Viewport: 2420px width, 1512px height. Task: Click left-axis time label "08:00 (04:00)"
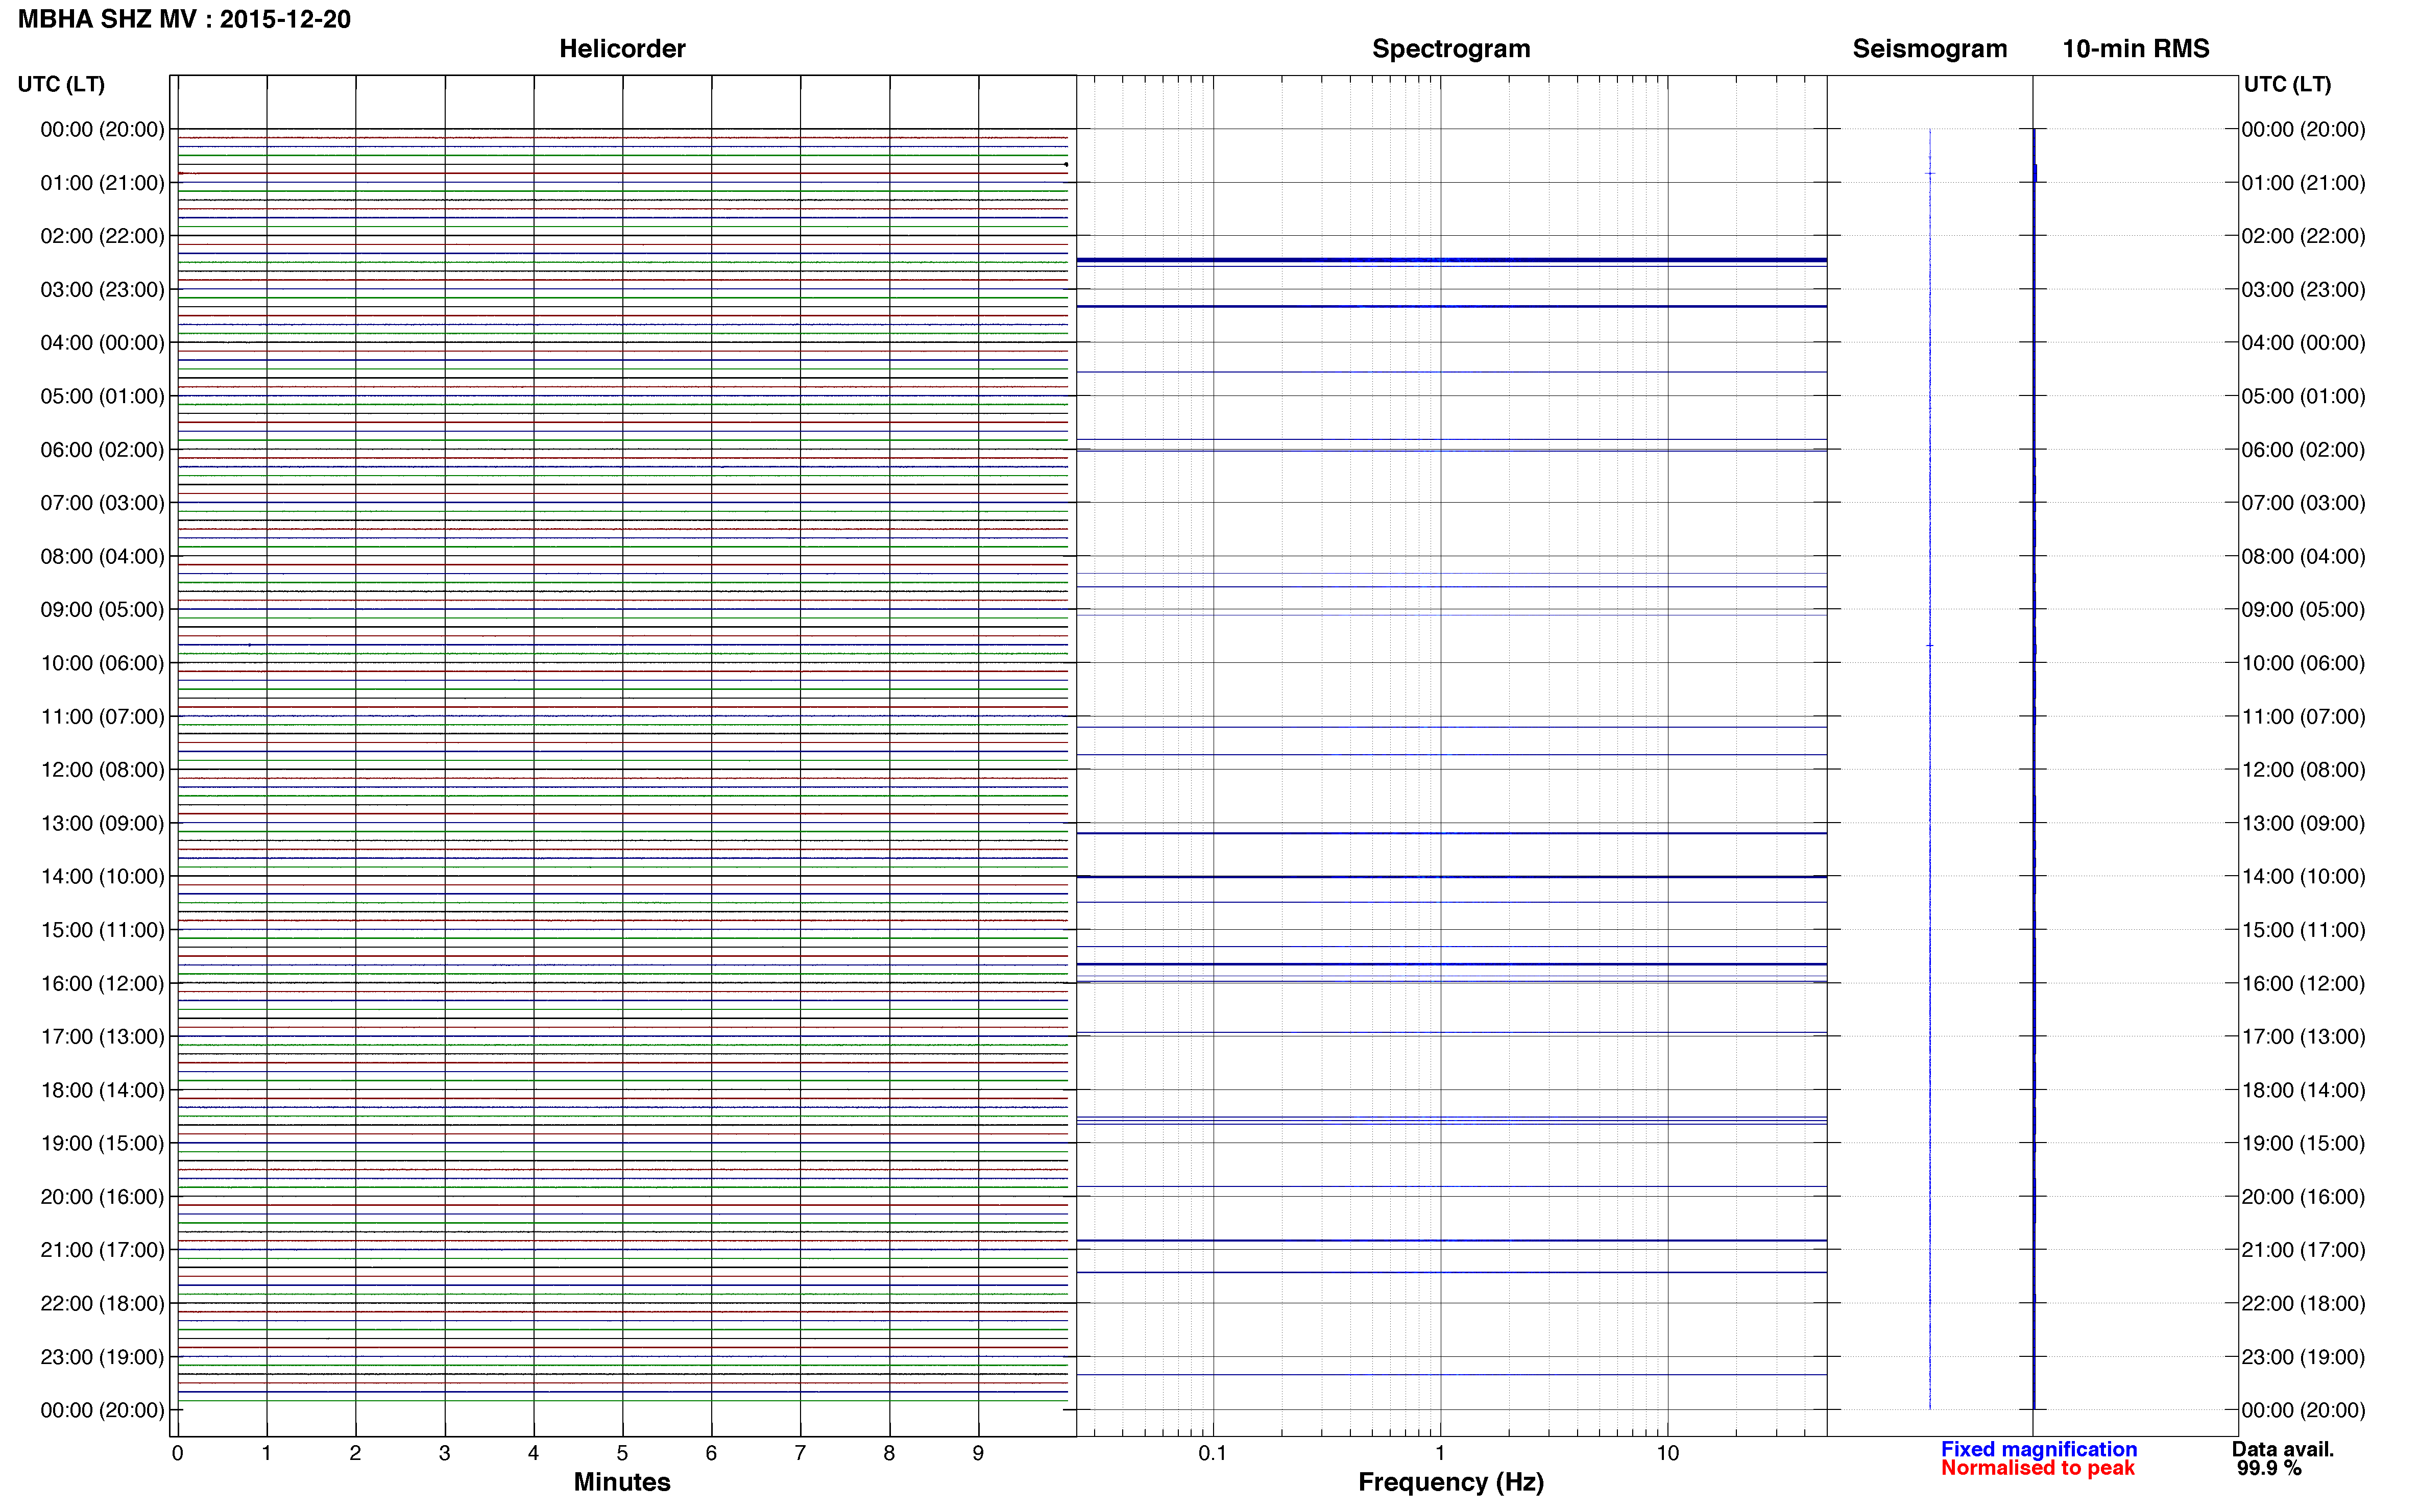(x=102, y=556)
